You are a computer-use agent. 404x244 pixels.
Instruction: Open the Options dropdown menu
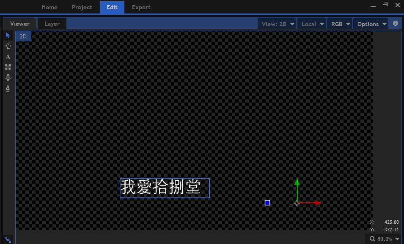coord(371,24)
